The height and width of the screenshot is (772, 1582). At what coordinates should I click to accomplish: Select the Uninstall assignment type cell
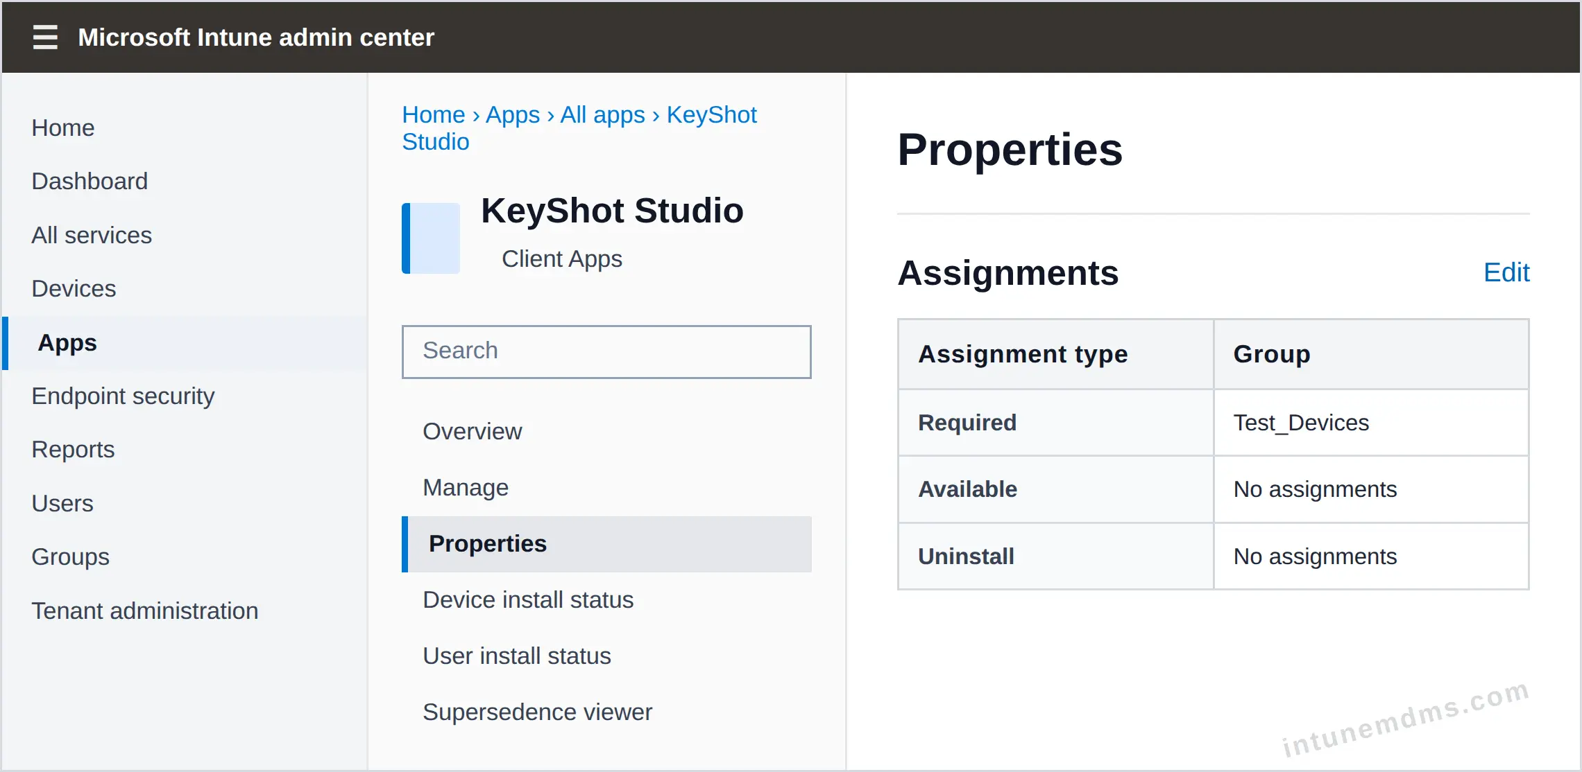click(1055, 556)
